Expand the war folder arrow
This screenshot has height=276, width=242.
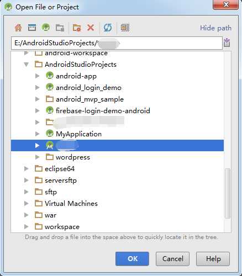pos(27,215)
